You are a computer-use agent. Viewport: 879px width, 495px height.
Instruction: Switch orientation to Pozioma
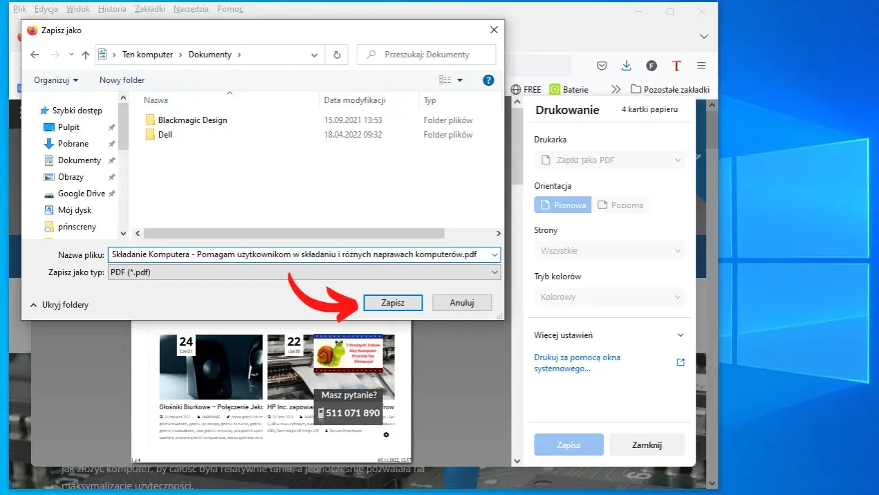620,205
